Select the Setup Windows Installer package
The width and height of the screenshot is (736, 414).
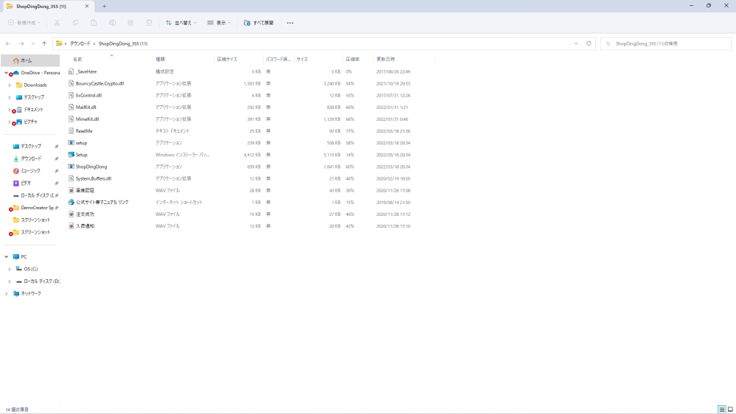(82, 155)
